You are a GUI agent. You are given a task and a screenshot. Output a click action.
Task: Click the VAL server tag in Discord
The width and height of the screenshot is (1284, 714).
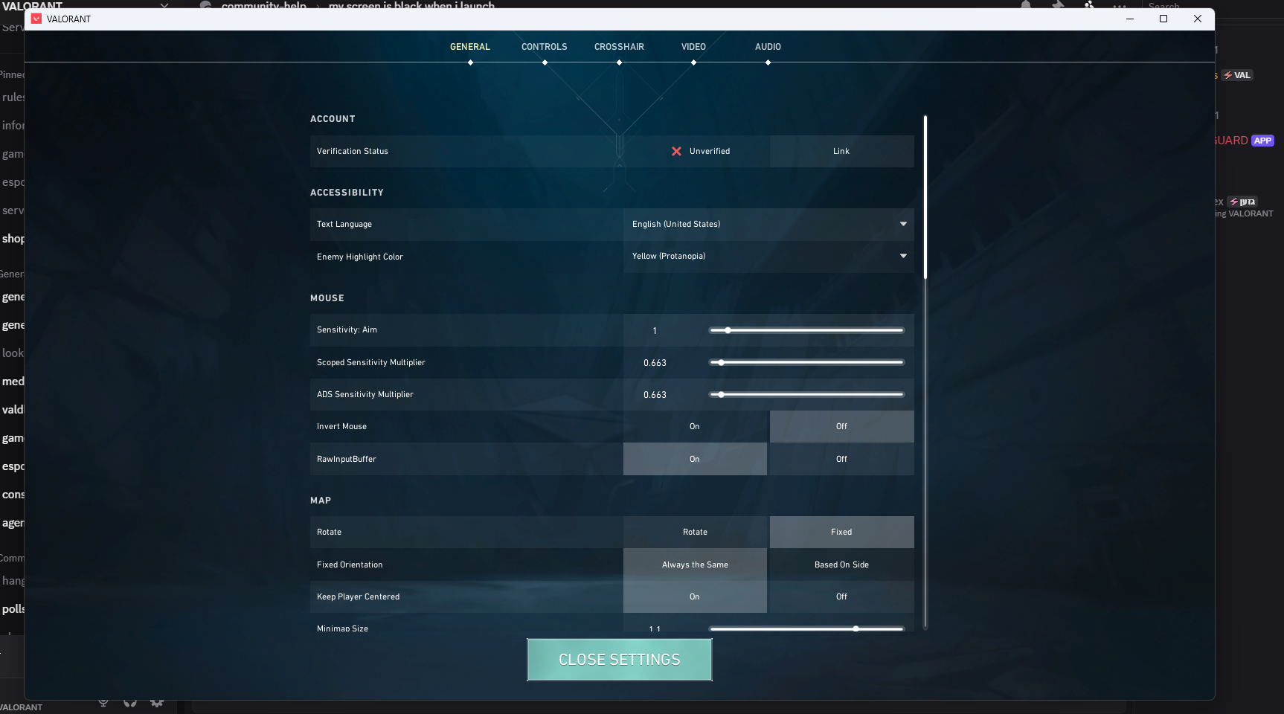tap(1238, 75)
